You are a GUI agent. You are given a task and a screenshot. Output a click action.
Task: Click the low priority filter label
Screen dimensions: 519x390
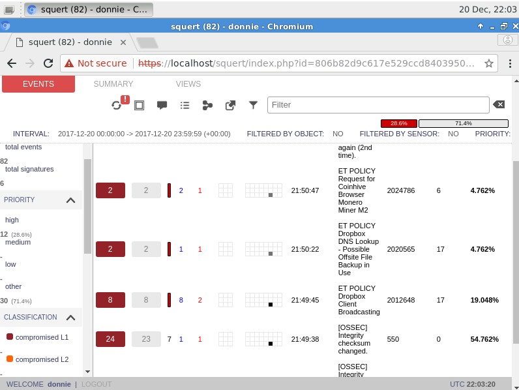[x=10, y=265]
